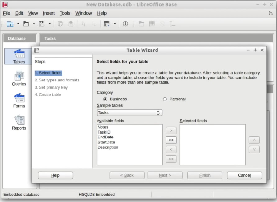Open the Window menu
The image size is (277, 202).
coord(83,13)
